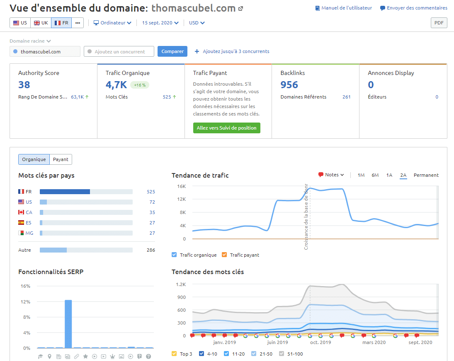The width and height of the screenshot is (454, 361).
Task: Click the rectangular video SERP feature icon
Action: pyautogui.click(x=103, y=356)
